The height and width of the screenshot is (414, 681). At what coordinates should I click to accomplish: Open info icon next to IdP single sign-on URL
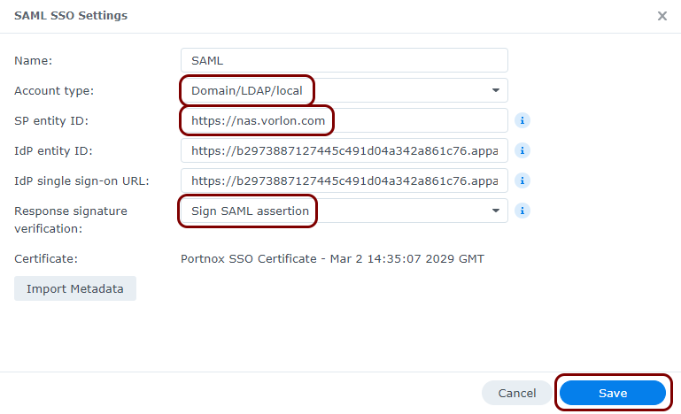[x=522, y=180]
